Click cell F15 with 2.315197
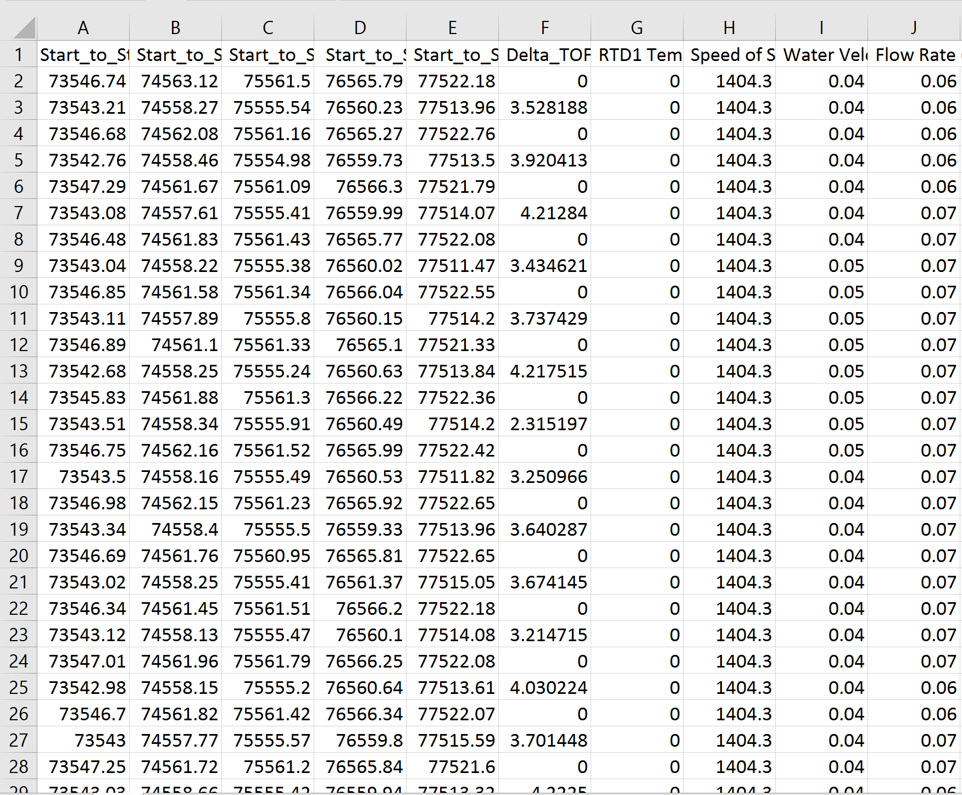Screen dimensions: 962x795 pyautogui.click(x=544, y=424)
